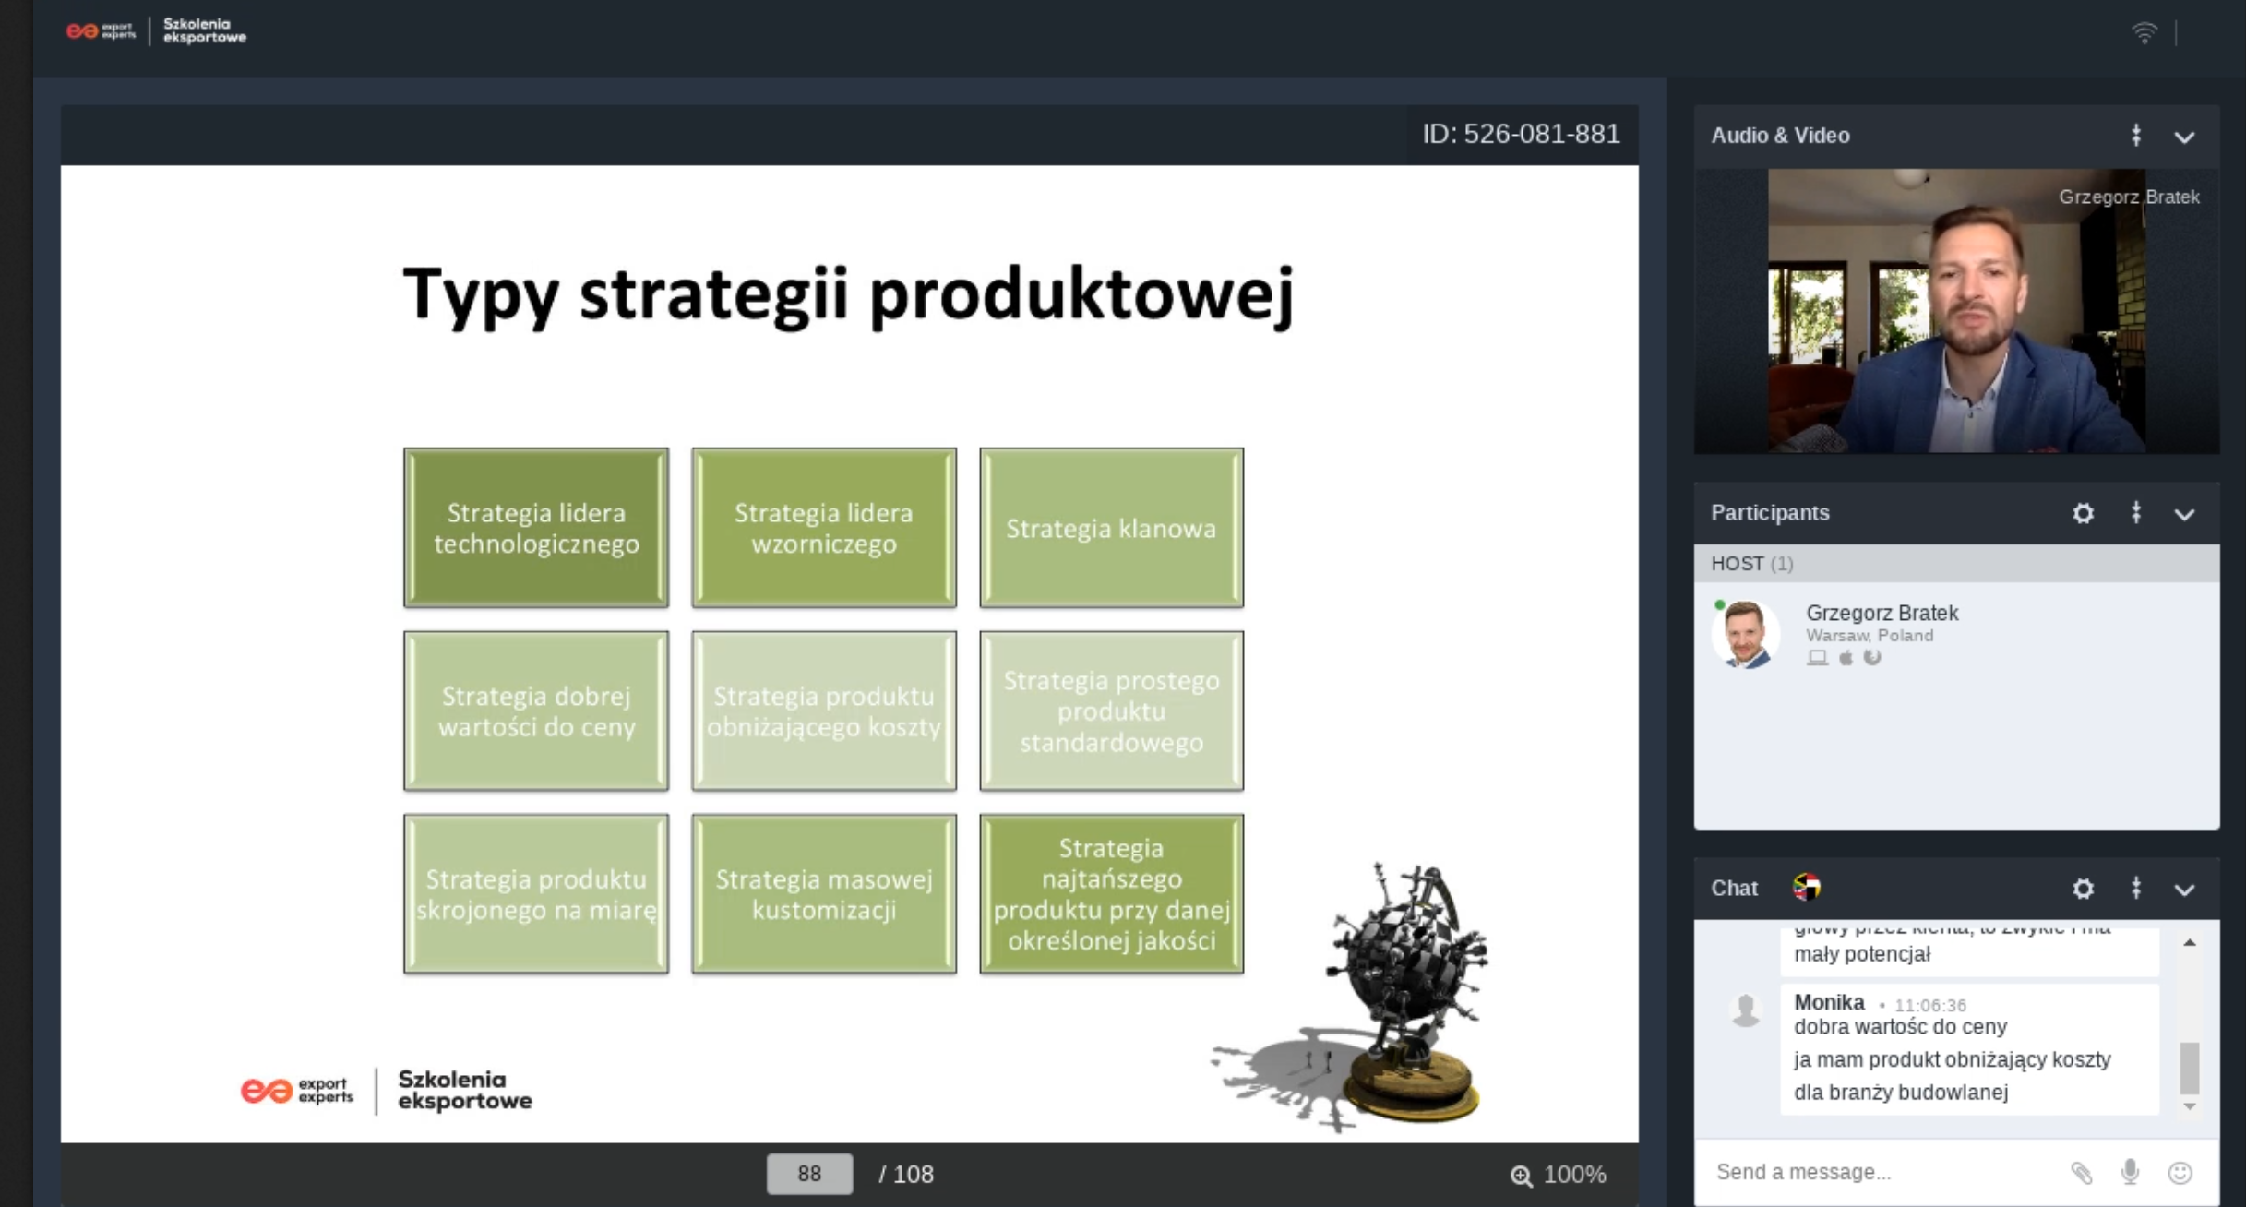Attach a file with paperclip icon
This screenshot has height=1207, width=2246.
coord(2081,1173)
